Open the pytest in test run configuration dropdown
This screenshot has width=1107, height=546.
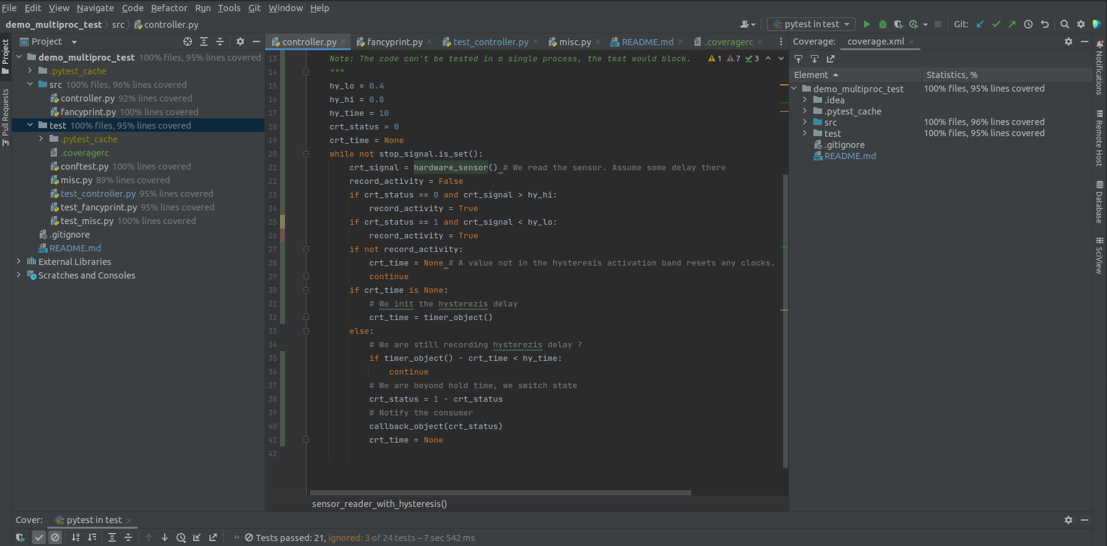811,24
